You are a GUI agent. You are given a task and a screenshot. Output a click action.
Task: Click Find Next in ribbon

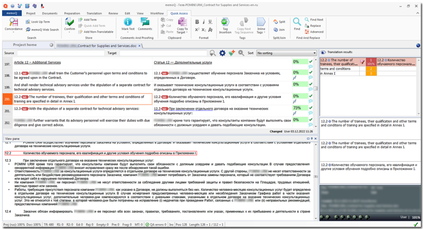[x=314, y=20]
